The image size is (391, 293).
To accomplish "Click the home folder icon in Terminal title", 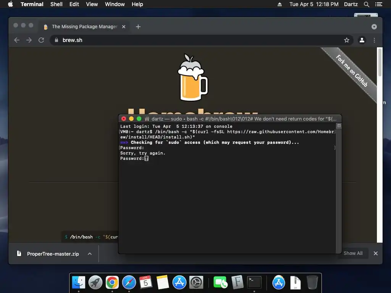I will (147, 119).
